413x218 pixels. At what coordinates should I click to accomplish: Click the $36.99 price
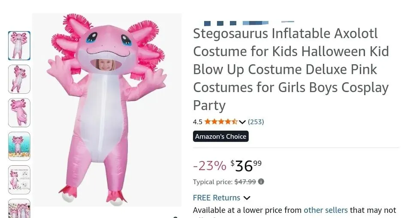pos(246,165)
